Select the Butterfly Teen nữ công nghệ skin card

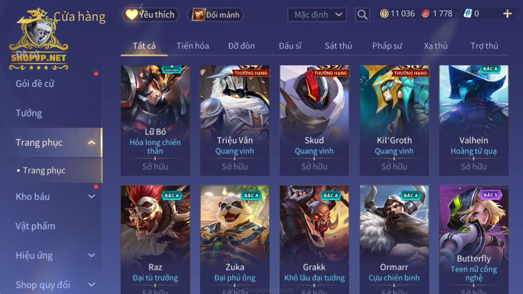[x=474, y=240]
